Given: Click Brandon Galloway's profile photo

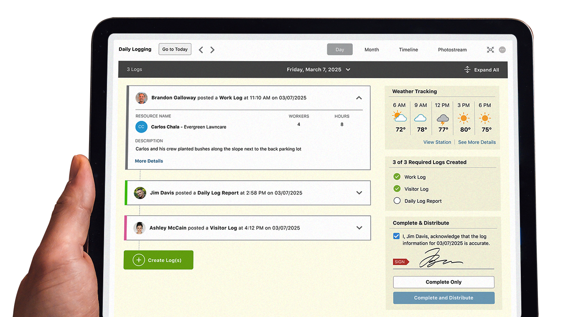Looking at the screenshot, I should coord(142,98).
